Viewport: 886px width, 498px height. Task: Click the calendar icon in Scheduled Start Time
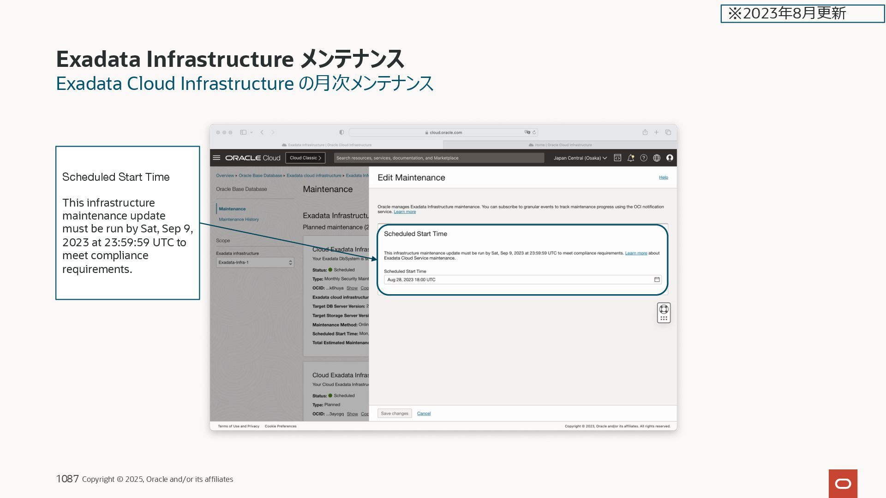pyautogui.click(x=657, y=279)
